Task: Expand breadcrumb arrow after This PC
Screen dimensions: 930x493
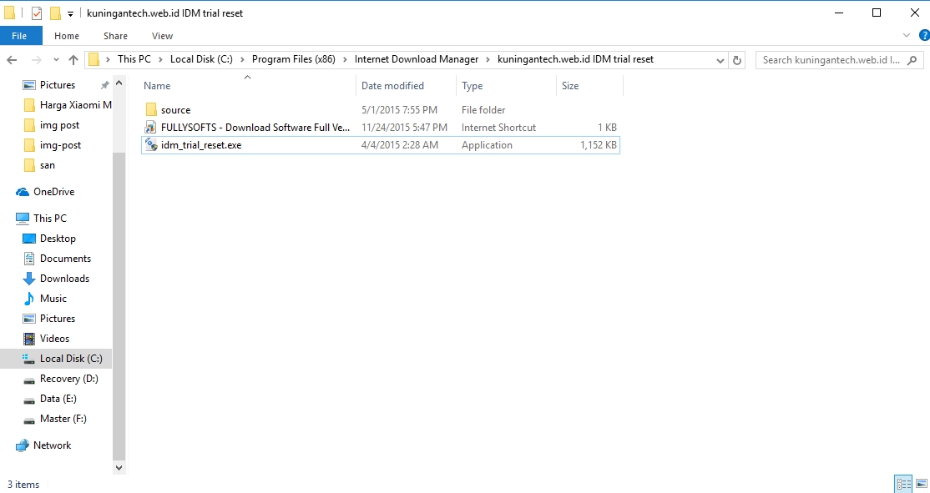Action: [160, 59]
